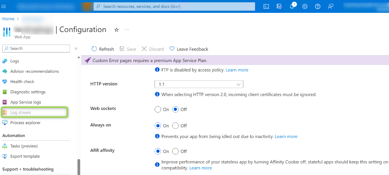Open the notifications bell icon
389x175 pixels.
click(292, 6)
